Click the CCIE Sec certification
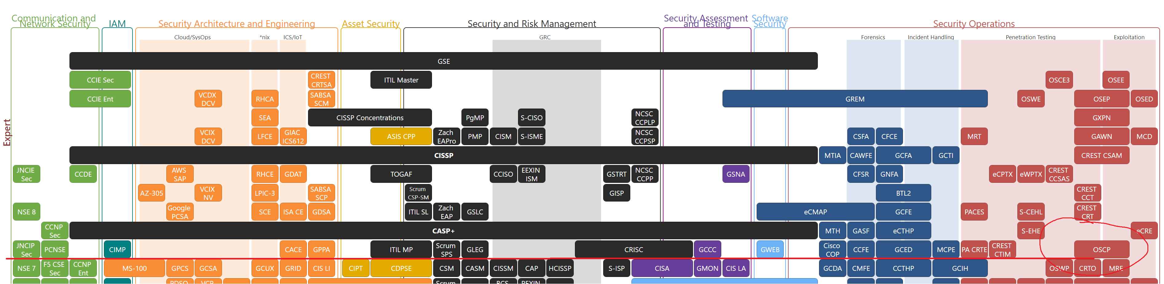This screenshot has width=1164, height=284. point(100,80)
